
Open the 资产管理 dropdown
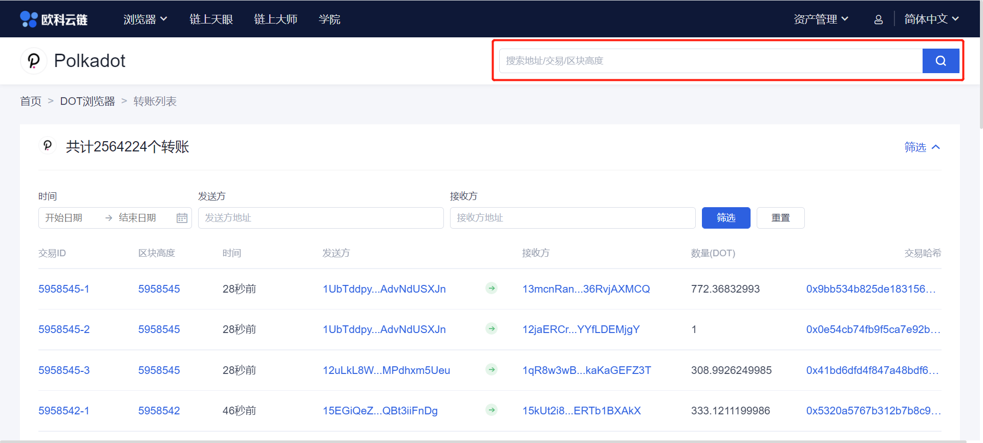pyautogui.click(x=821, y=19)
